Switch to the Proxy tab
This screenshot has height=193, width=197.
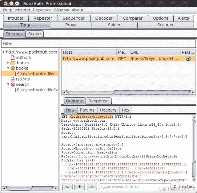70,25
